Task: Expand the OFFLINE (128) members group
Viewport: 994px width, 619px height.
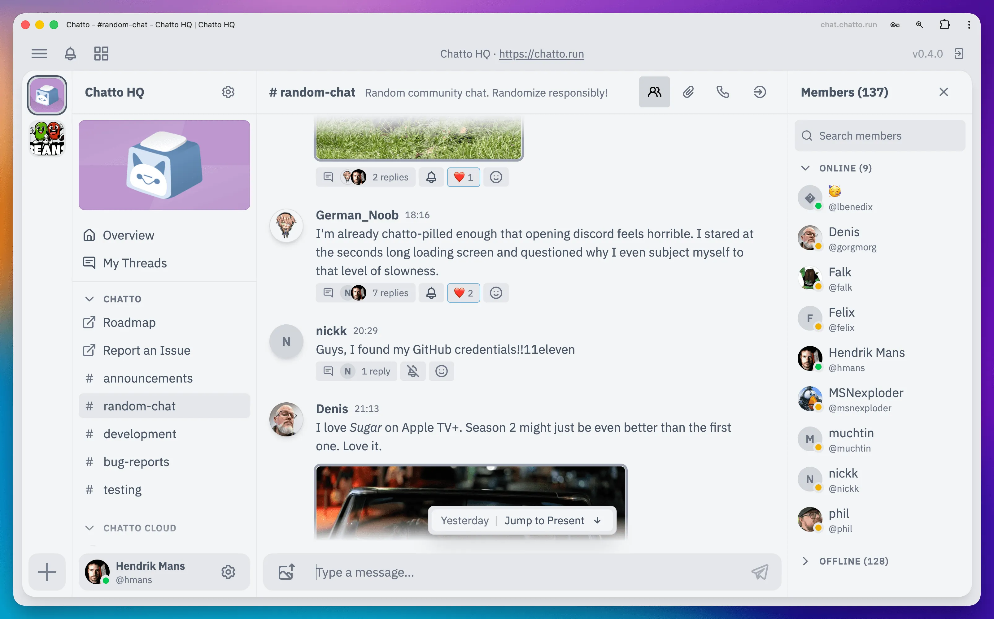Action: coord(844,561)
